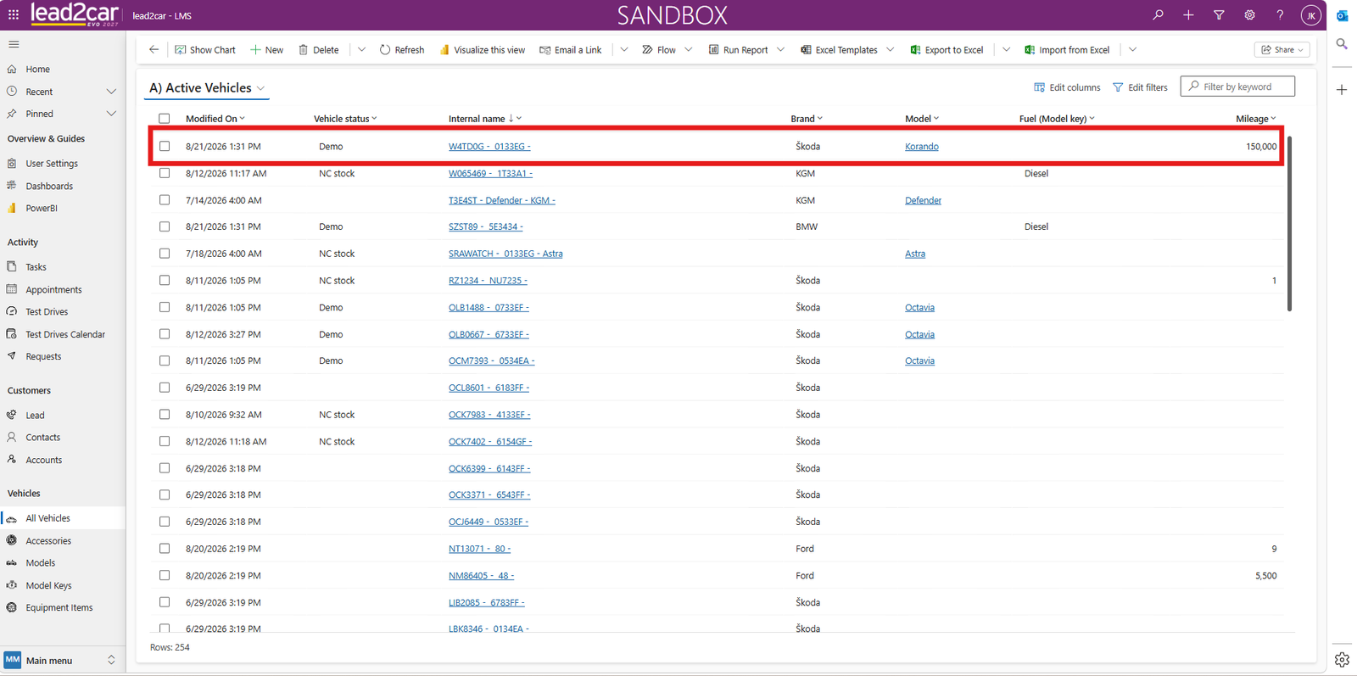Click the Share button
The image size is (1357, 676).
[1282, 50]
